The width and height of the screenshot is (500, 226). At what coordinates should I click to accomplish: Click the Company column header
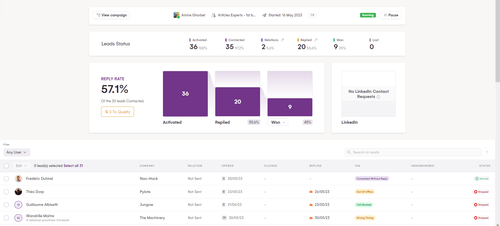147,166
